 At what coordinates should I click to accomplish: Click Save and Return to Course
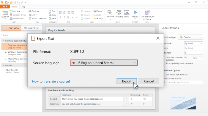point(147,15)
